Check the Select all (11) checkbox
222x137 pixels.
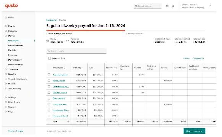[49, 59]
